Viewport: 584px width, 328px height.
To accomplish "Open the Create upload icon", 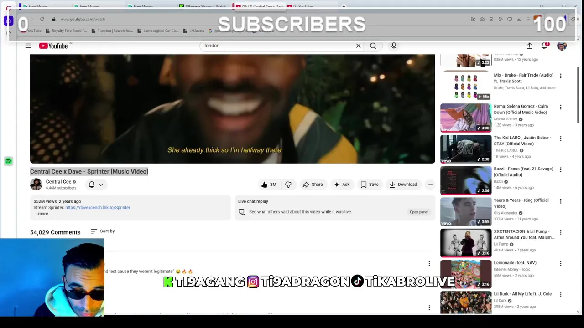I will (529, 46).
